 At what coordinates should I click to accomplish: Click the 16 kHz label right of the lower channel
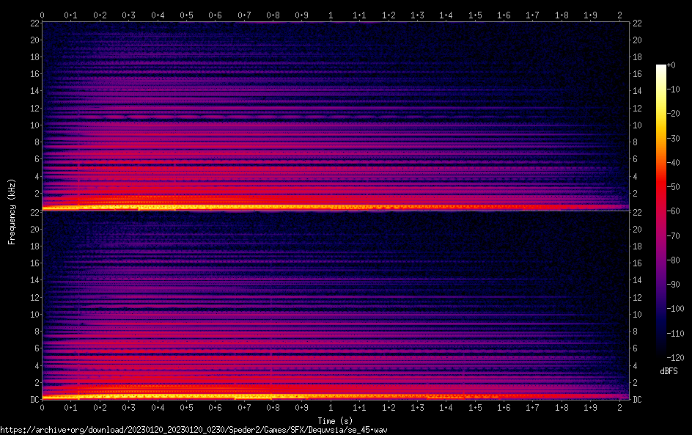pyautogui.click(x=637, y=263)
